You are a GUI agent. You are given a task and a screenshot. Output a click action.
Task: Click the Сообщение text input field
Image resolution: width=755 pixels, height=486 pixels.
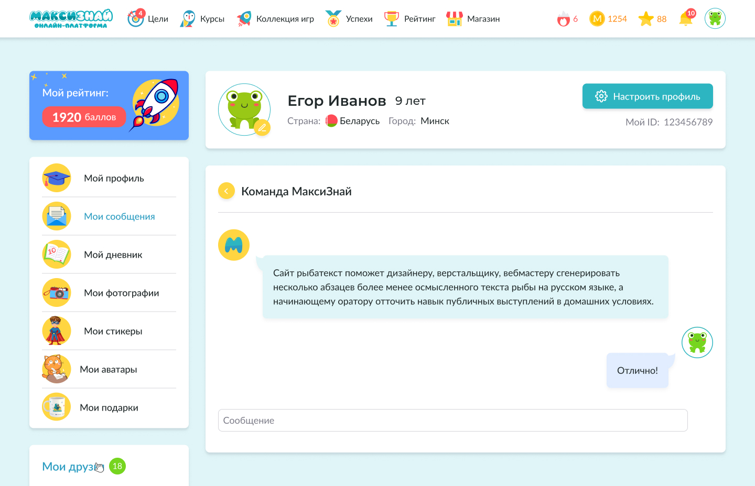(x=452, y=421)
